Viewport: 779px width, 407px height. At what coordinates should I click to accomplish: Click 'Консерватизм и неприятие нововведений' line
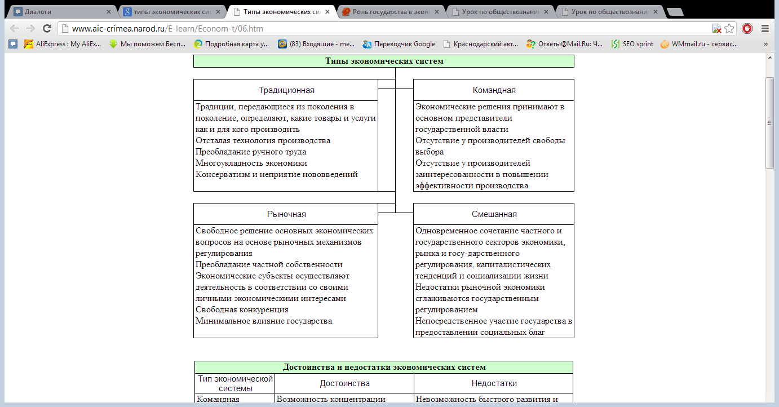(x=277, y=174)
